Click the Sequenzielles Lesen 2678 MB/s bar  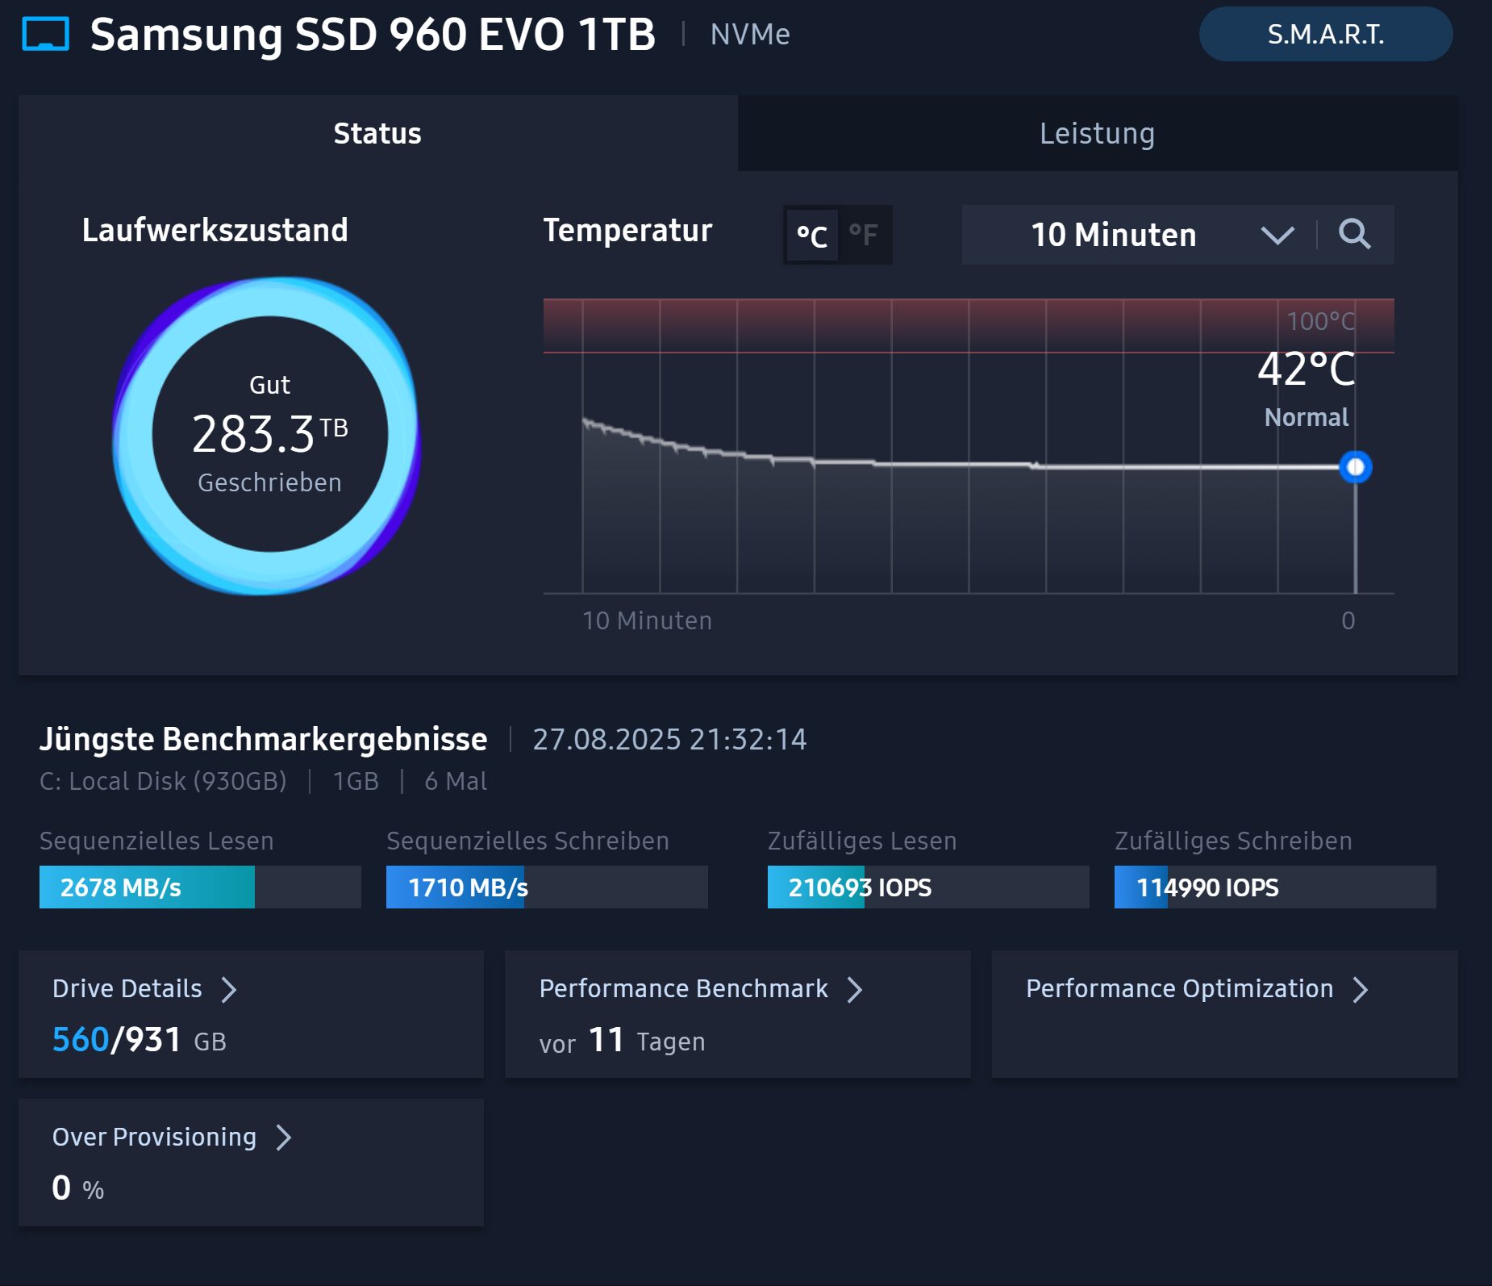tap(200, 887)
